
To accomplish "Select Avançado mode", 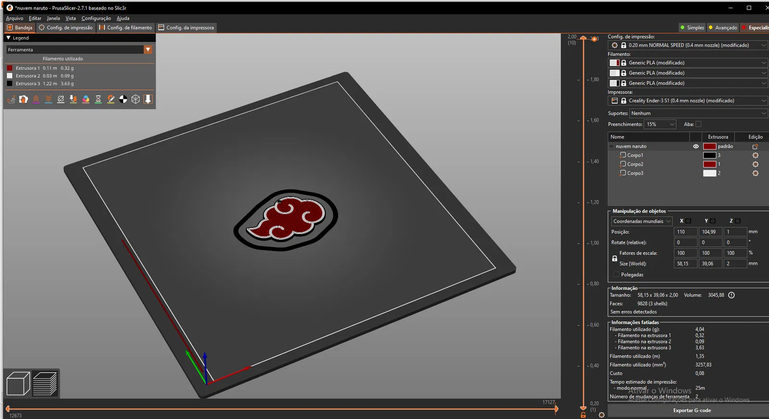I will pos(722,27).
